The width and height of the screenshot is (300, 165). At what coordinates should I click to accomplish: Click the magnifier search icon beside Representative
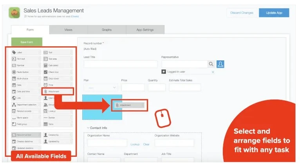[211, 64]
